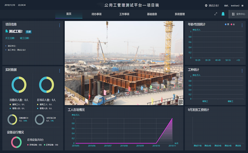Screen dimensions: 248x153
Task: Click the grid icon in 业务中心
Action: (233, 14)
